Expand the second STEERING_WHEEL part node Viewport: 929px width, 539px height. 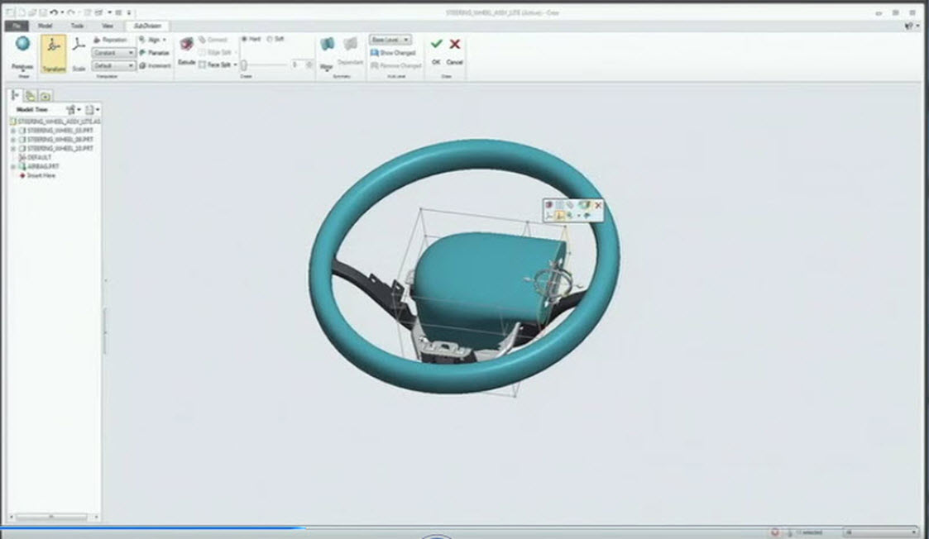pyautogui.click(x=13, y=139)
